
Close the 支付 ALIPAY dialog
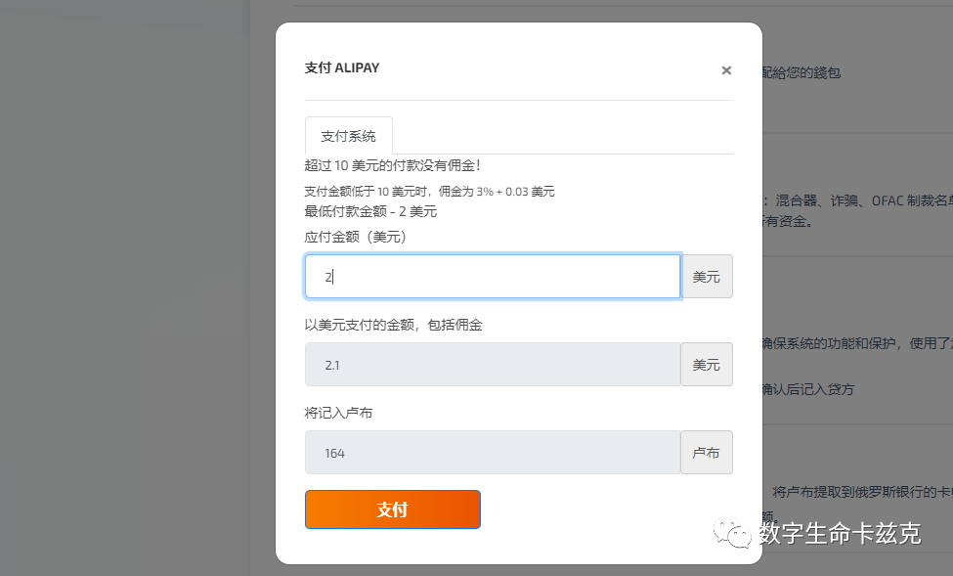[x=725, y=70]
